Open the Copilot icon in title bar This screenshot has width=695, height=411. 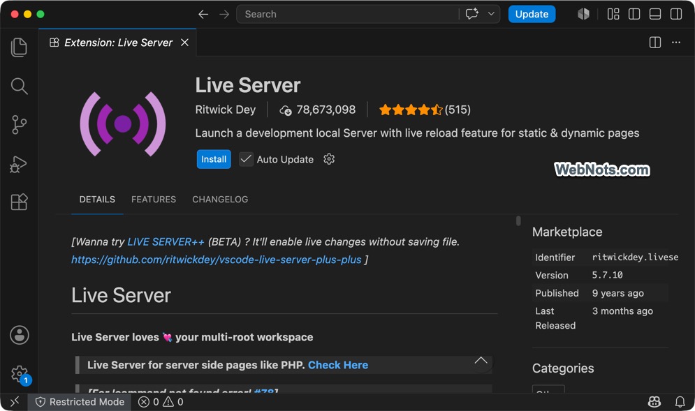pos(583,14)
